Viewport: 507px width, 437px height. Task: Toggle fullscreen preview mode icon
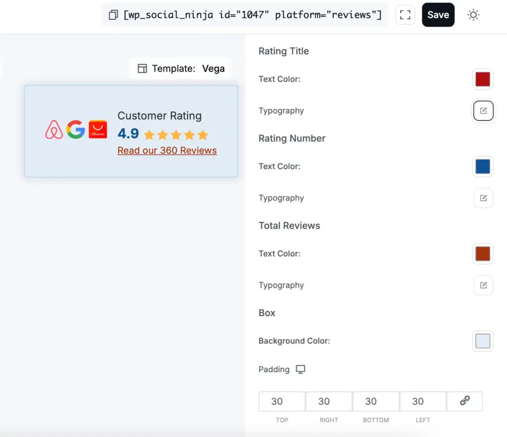pos(405,15)
